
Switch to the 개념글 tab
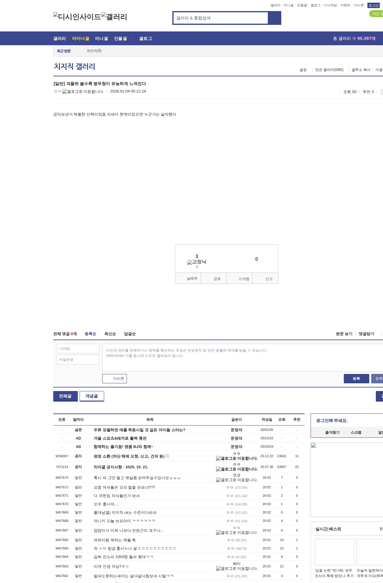pyautogui.click(x=92, y=396)
